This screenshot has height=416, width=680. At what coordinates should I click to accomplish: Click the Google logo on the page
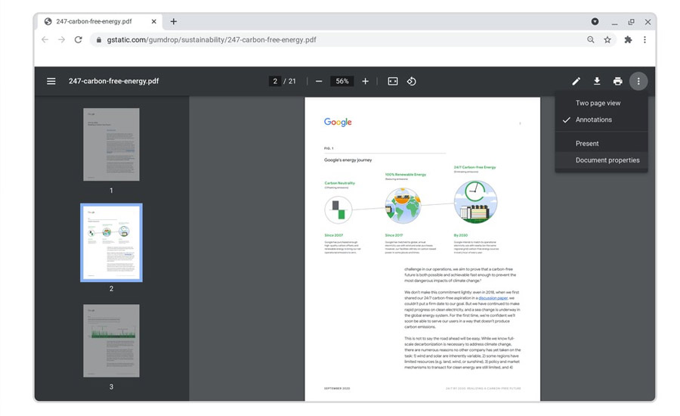(338, 122)
